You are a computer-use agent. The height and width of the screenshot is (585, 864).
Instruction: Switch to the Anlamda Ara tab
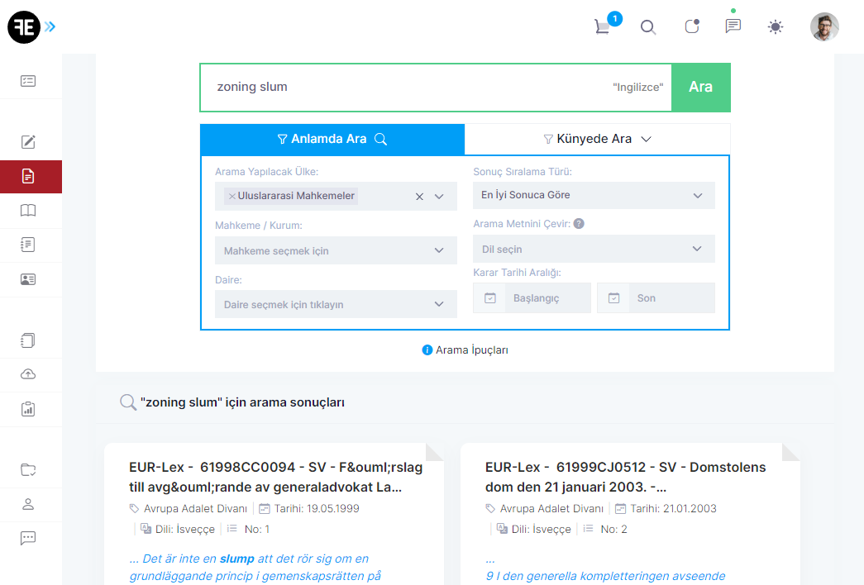tap(332, 139)
